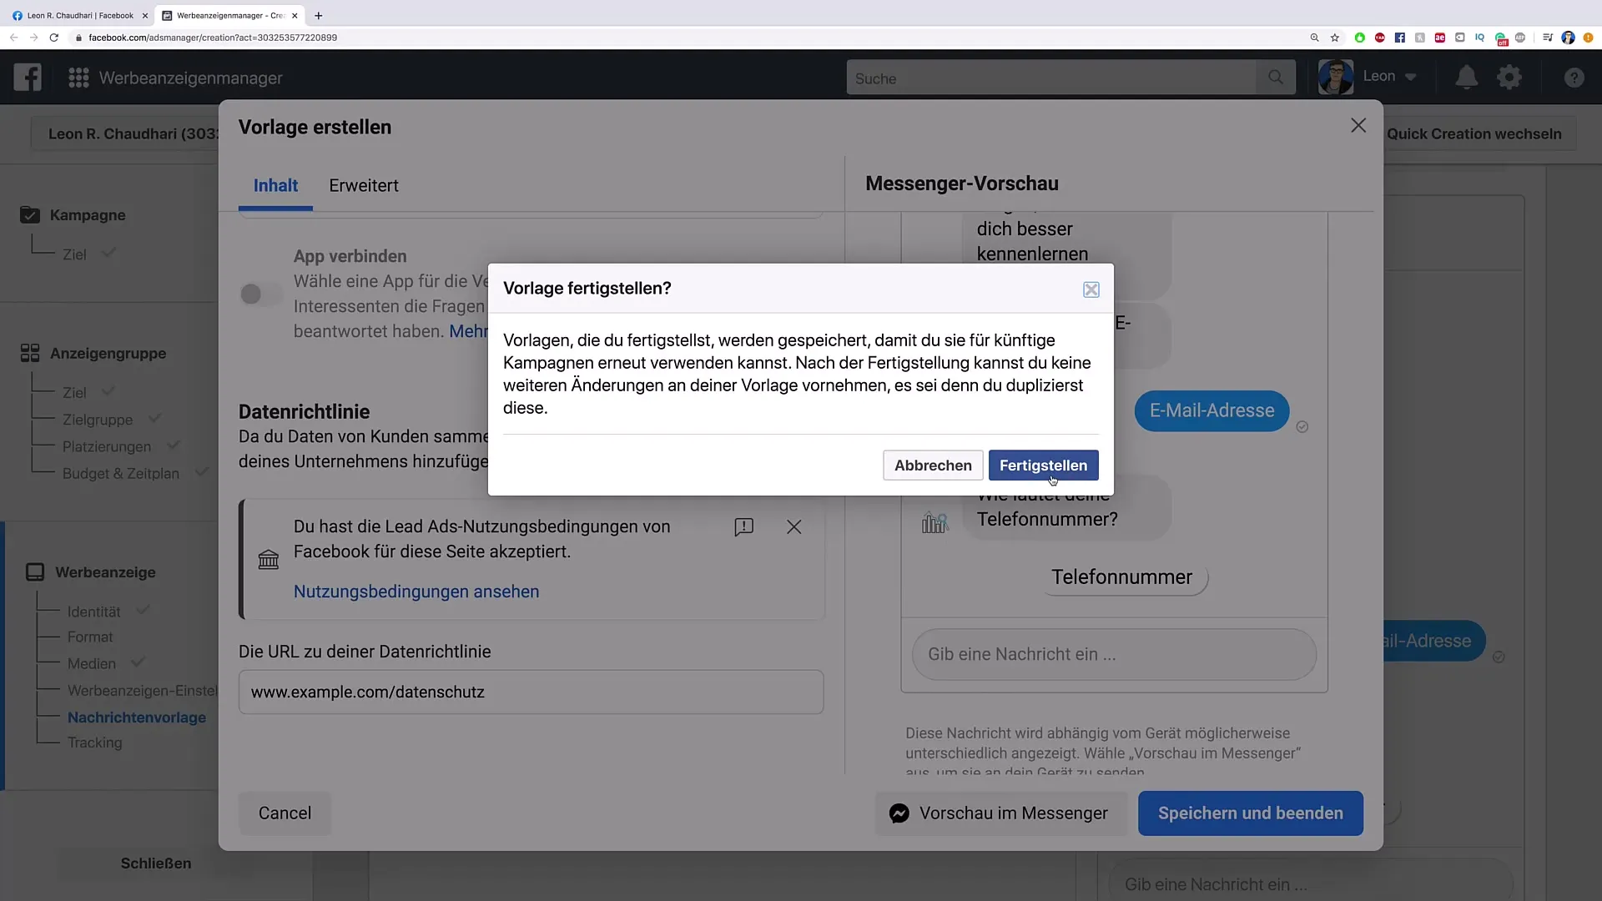The width and height of the screenshot is (1602, 901).
Task: Open the Leon account dropdown
Action: pos(1389,77)
